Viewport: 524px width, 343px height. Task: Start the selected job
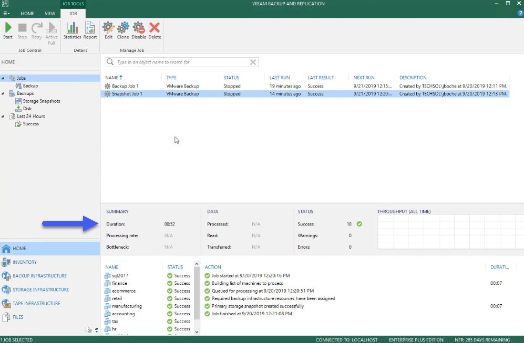pos(8,30)
